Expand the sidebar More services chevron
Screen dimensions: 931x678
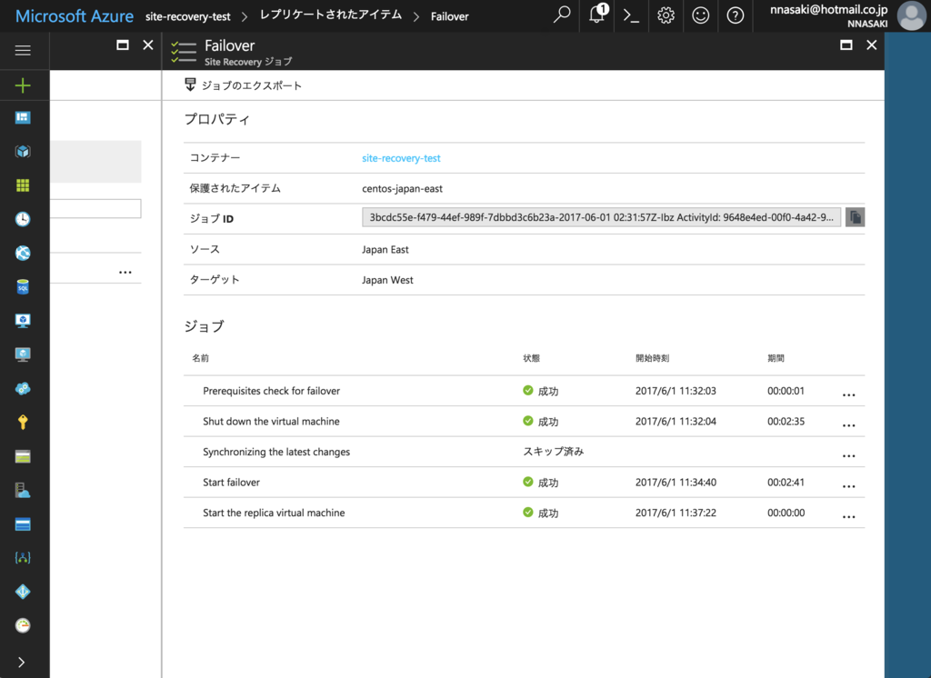coord(22,662)
